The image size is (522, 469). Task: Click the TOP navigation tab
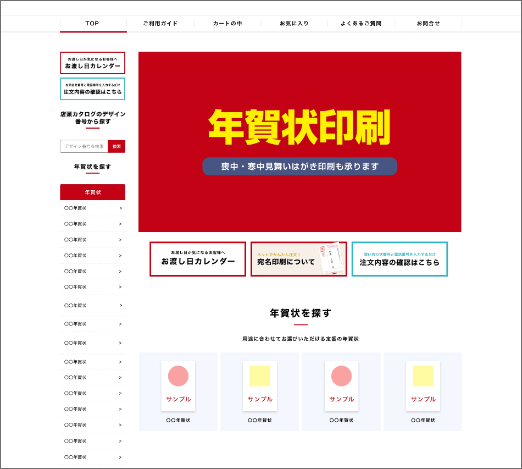tap(92, 24)
